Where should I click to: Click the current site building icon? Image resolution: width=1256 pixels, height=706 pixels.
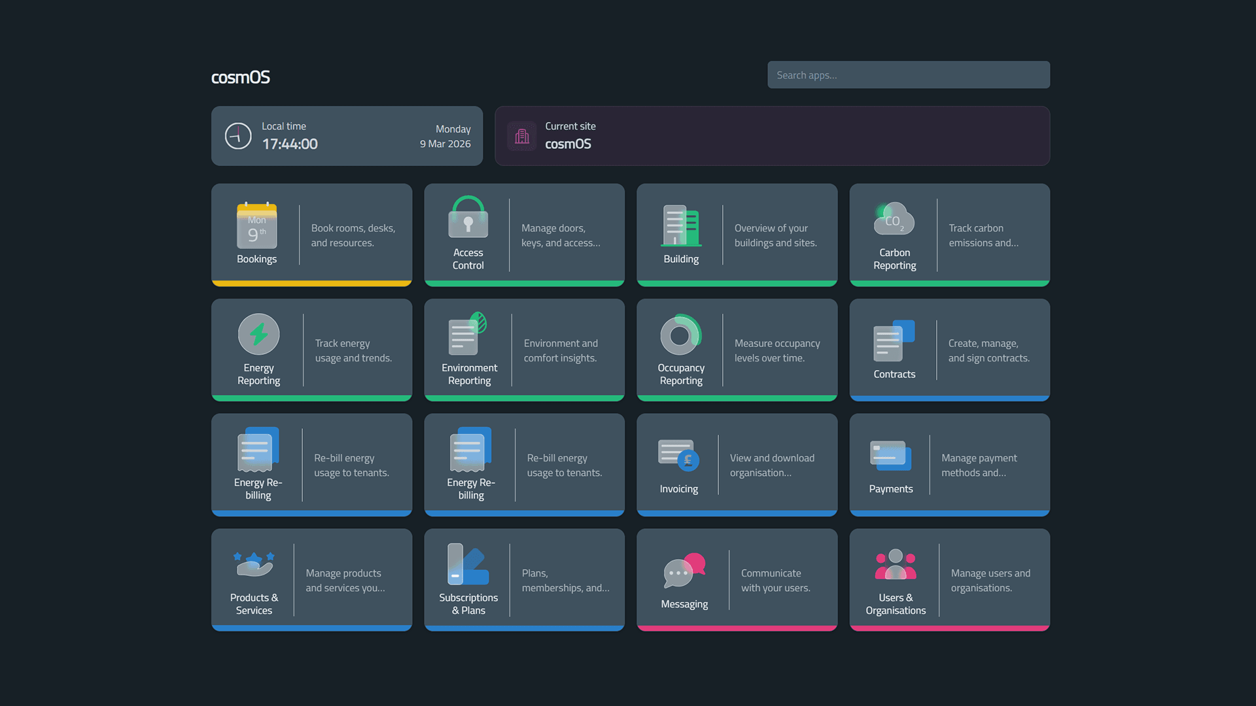click(522, 136)
